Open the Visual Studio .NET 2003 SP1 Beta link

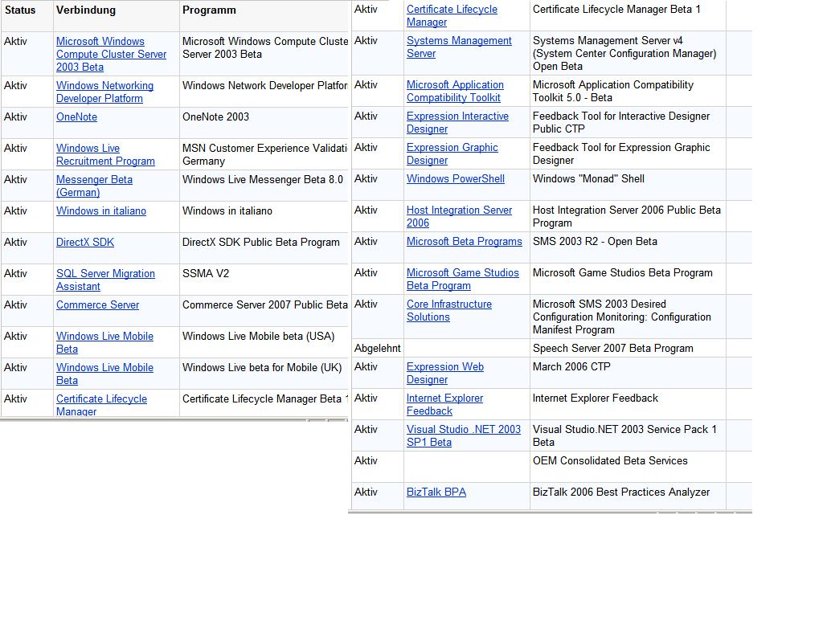[464, 436]
